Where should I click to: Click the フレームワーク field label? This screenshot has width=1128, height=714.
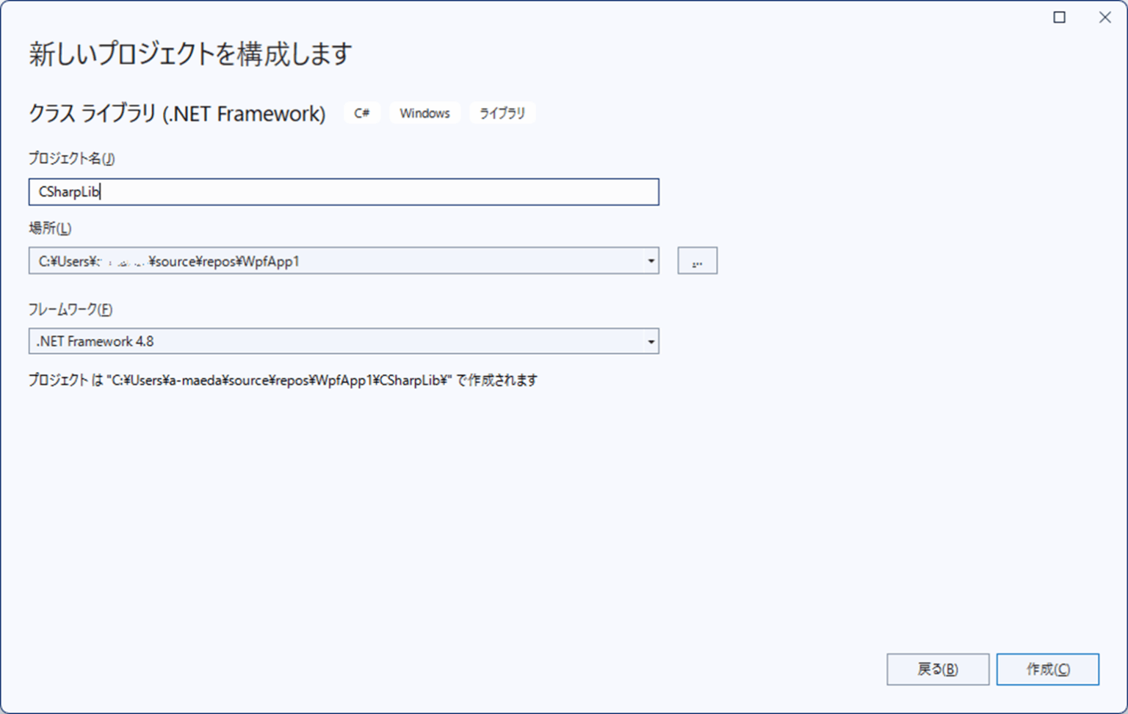[68, 310]
